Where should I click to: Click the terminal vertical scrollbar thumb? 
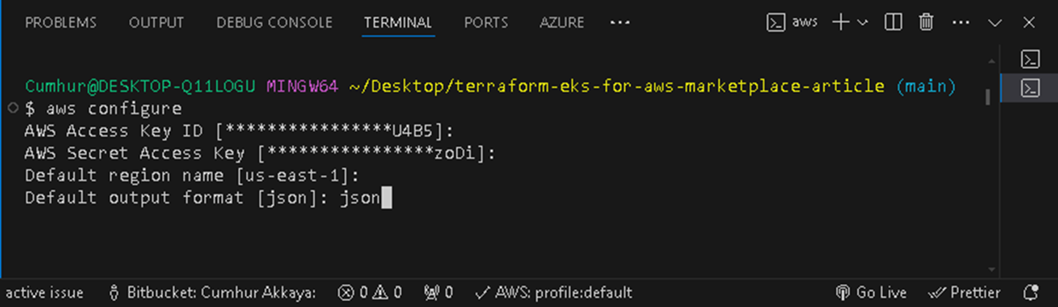tap(988, 96)
